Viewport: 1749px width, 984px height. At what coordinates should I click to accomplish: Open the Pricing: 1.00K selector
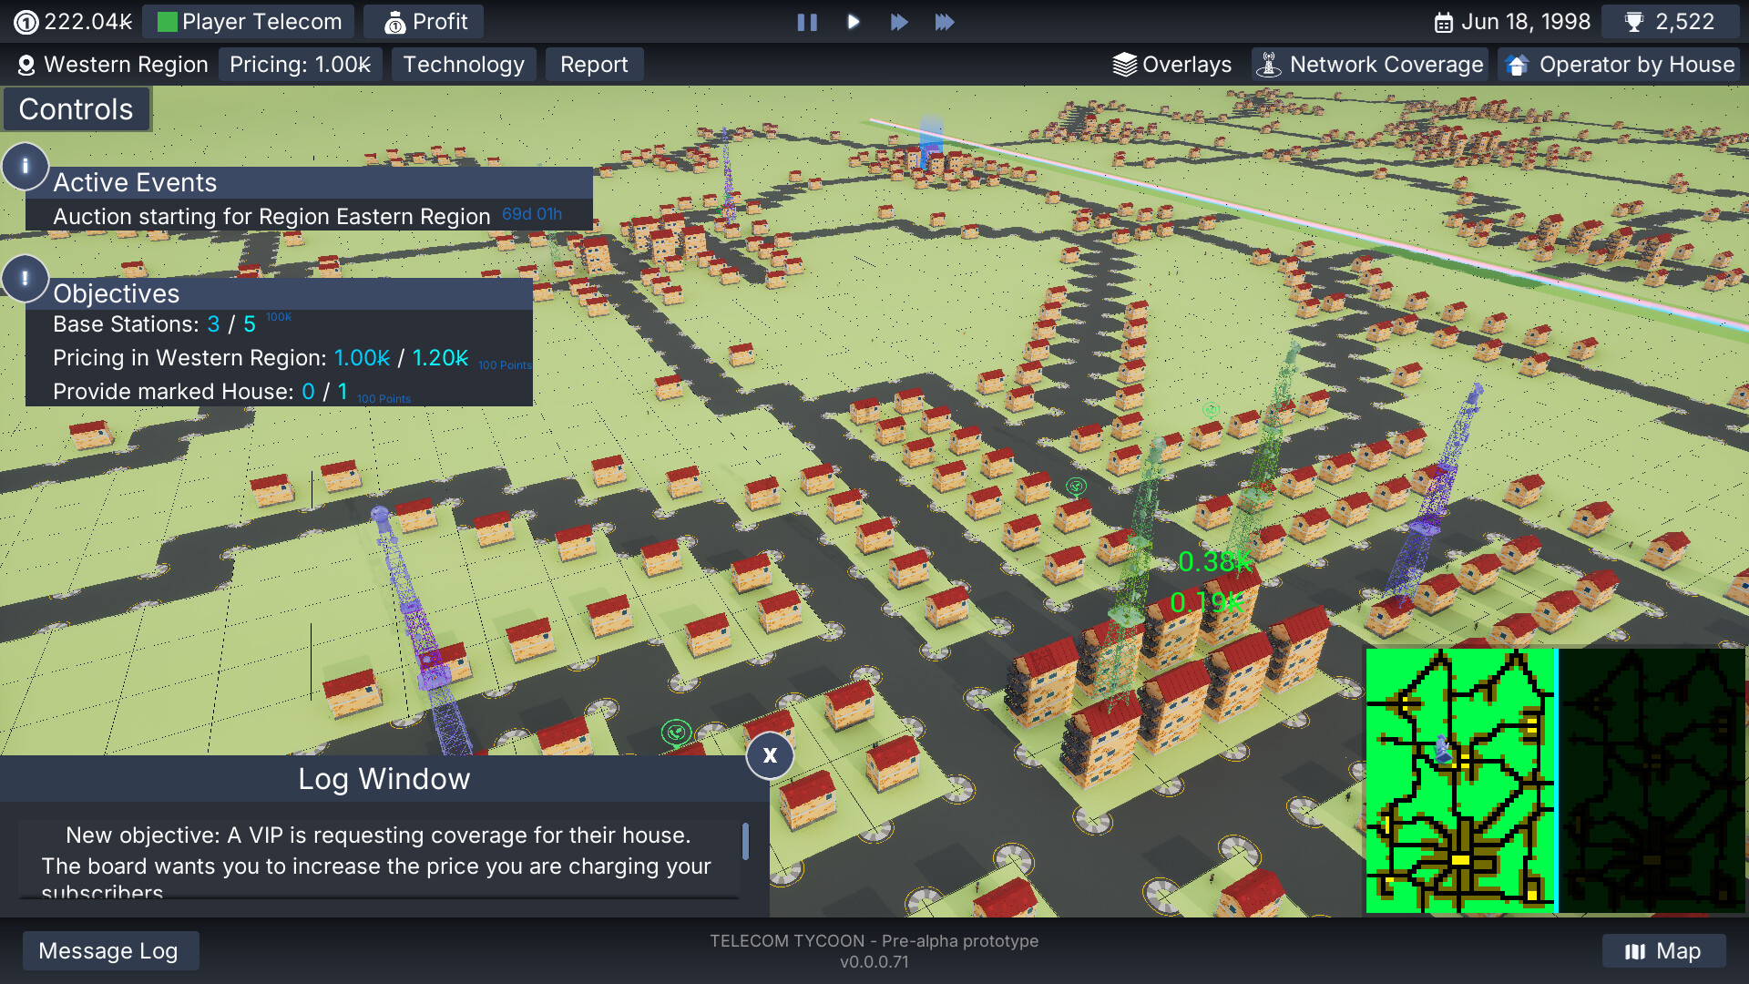300,64
